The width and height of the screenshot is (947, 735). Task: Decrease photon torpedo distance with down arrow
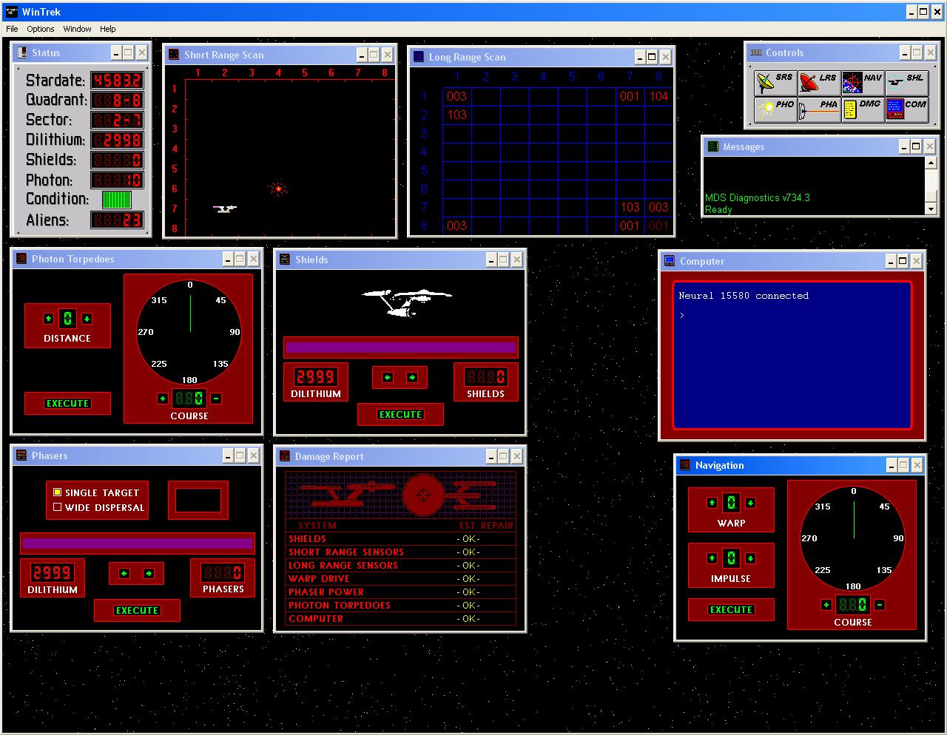87,319
